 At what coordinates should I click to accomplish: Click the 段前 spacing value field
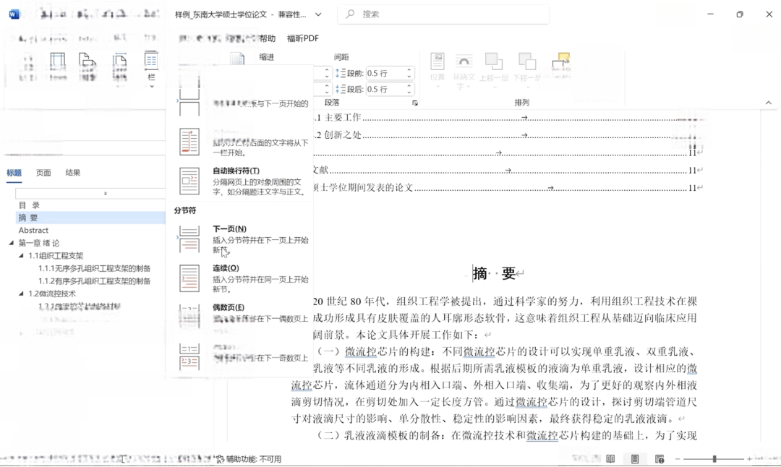[x=385, y=73]
